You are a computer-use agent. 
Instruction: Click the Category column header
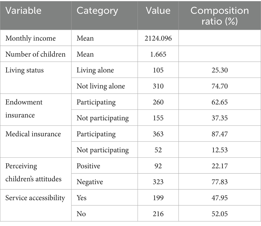(x=97, y=11)
